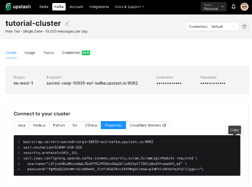252x187 pixels.
Task: Switch to the Usage tab
Action: click(x=30, y=53)
